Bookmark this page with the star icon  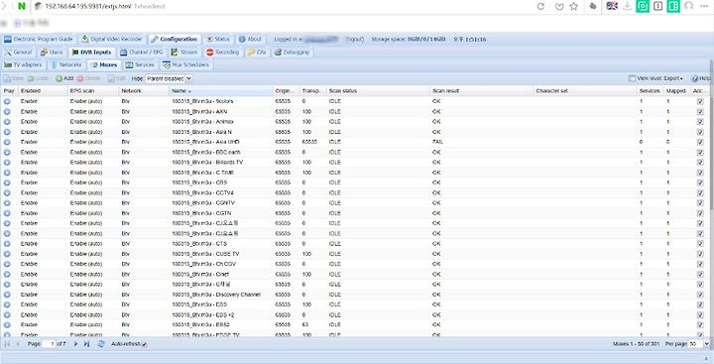point(574,6)
